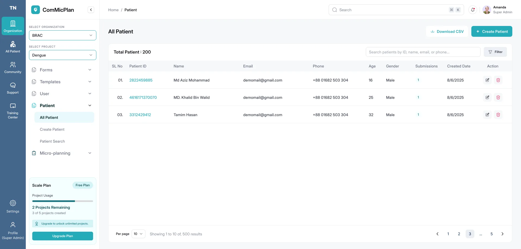Open patient ID 3312429412

coord(140,115)
